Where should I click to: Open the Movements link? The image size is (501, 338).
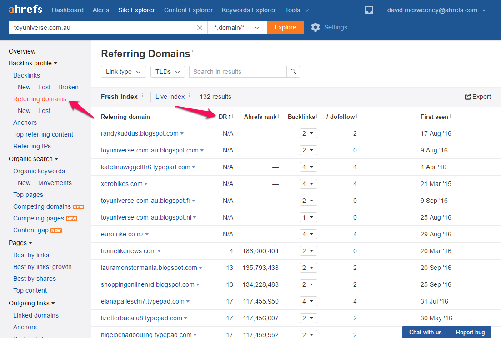click(55, 183)
